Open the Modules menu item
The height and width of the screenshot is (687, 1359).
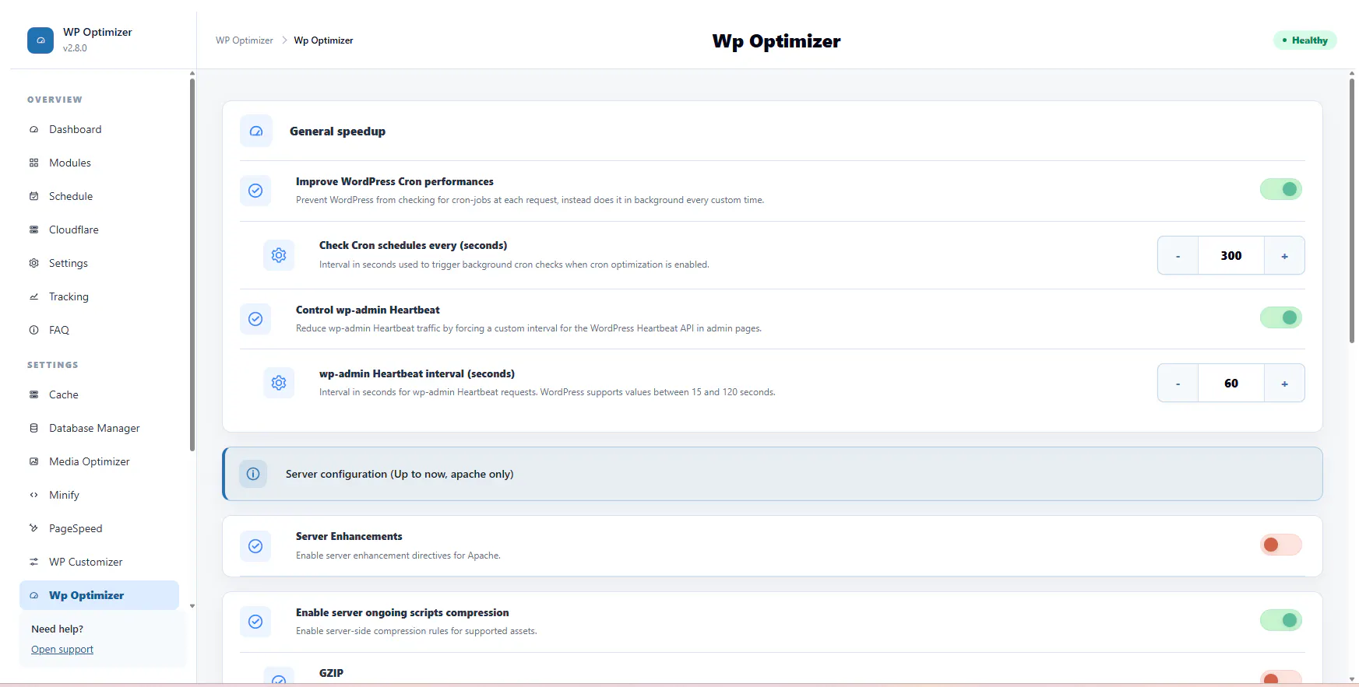99,163
